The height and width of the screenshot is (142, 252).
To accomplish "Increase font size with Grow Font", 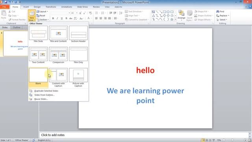I will [x=80, y=13].
